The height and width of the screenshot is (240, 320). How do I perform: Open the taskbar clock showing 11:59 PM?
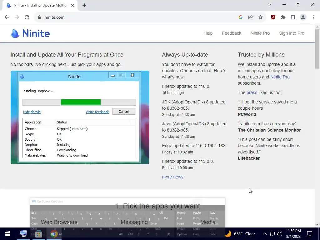(x=293, y=234)
